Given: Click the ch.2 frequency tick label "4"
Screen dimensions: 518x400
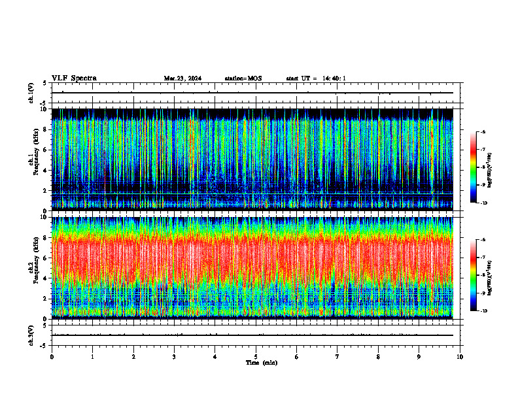Looking at the screenshot, I should click(46, 278).
